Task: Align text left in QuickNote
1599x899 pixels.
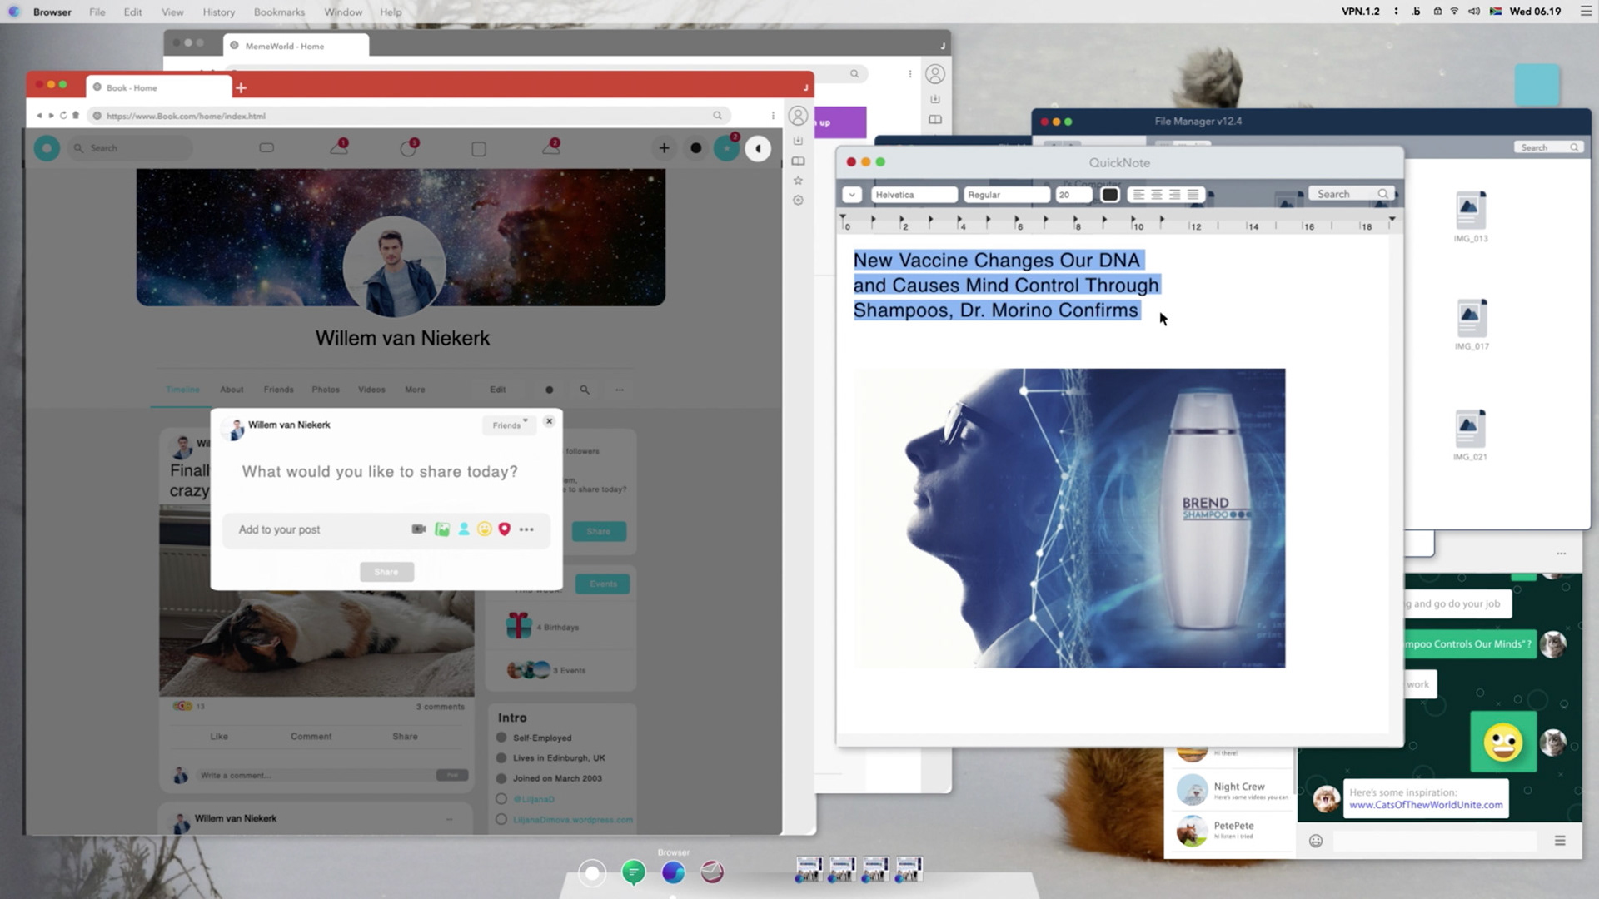Action: [x=1138, y=195]
